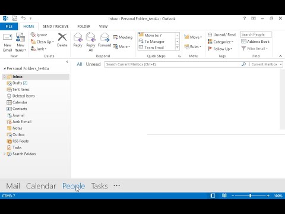285x214 pixels.
Task: Delete the selected item
Action: (x=62, y=40)
